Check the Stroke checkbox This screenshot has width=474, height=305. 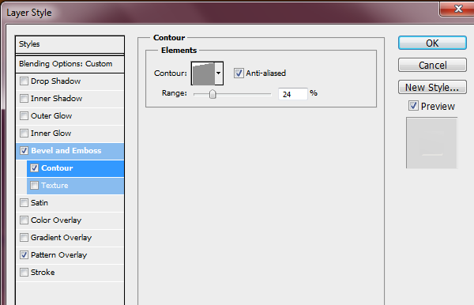pos(24,273)
